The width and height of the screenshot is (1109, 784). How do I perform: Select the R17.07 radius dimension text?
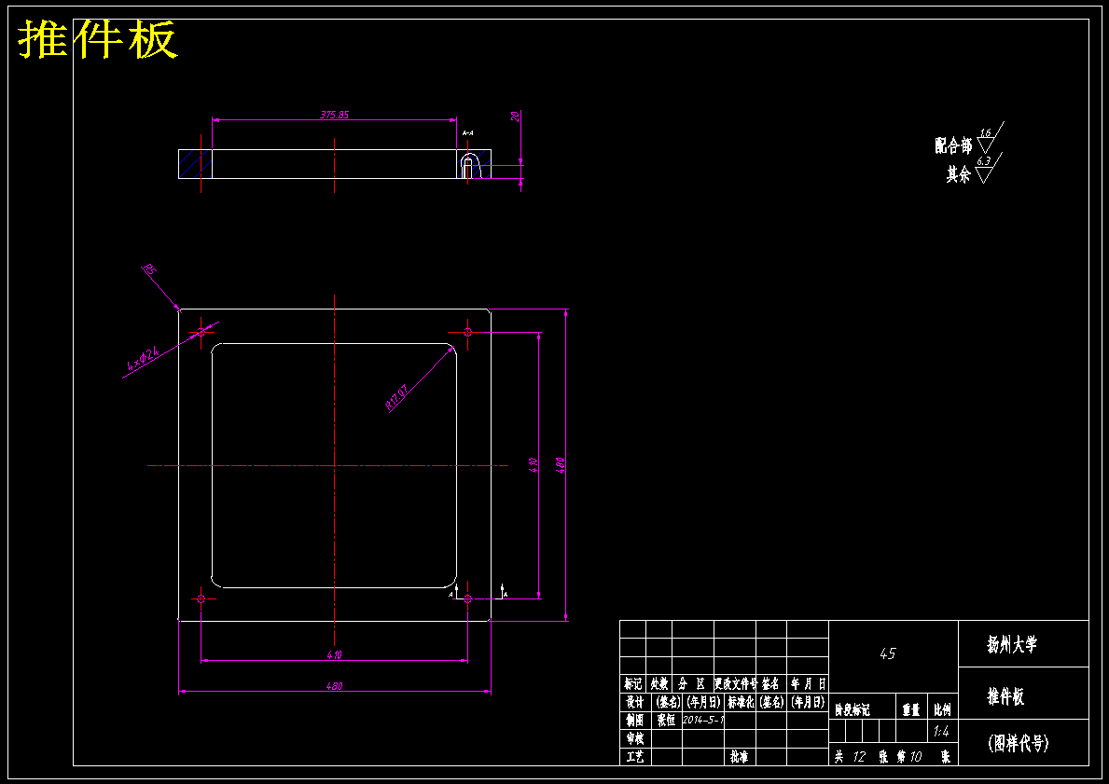coord(396,397)
